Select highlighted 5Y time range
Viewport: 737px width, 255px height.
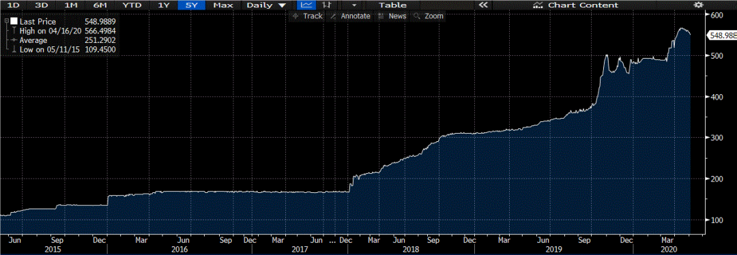pos(192,5)
